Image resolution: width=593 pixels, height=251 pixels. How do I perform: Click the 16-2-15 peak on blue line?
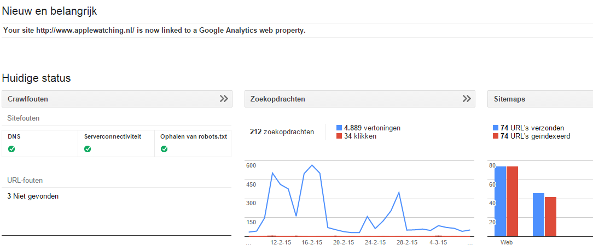pyautogui.click(x=312, y=165)
